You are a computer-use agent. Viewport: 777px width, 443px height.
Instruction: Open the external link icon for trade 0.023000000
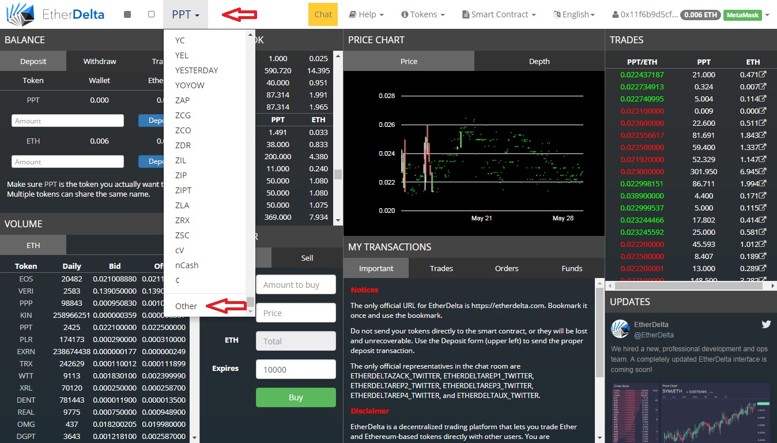coord(763,171)
